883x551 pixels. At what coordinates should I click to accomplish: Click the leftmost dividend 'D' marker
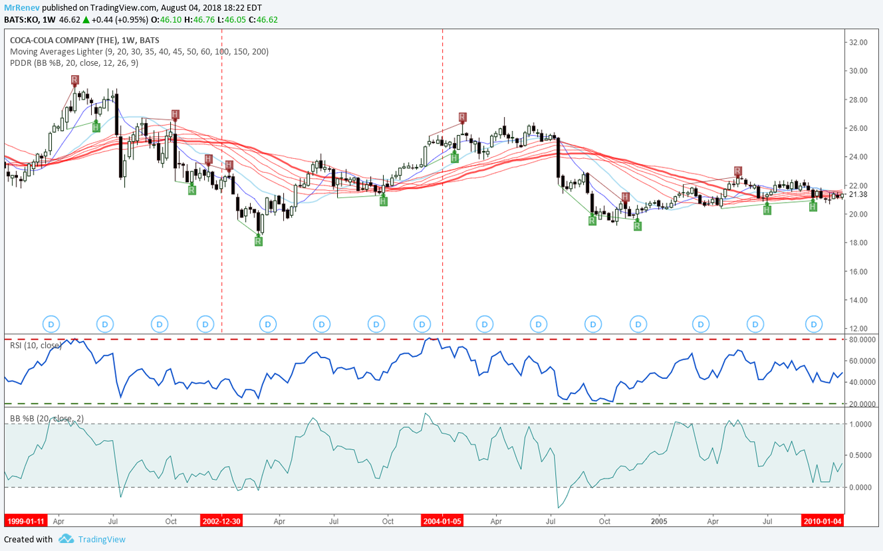[x=52, y=324]
